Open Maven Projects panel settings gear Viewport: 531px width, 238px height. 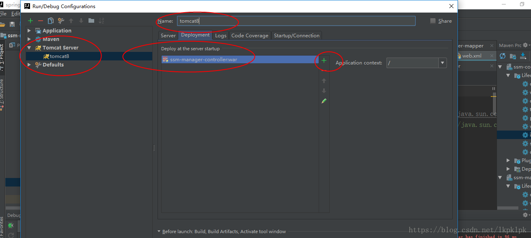coord(525,45)
